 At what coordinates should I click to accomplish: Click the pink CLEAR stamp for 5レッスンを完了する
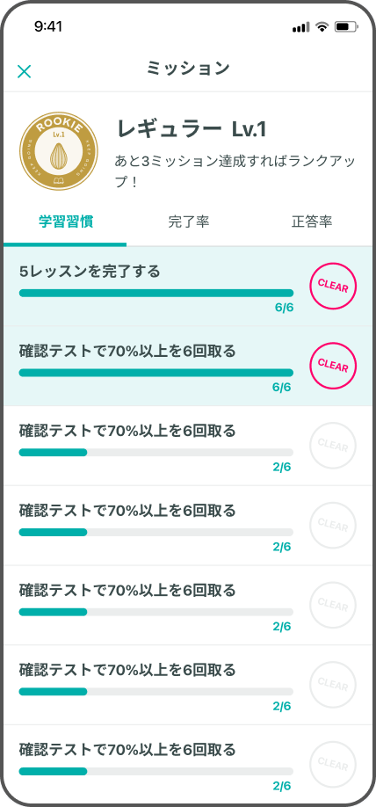click(333, 286)
